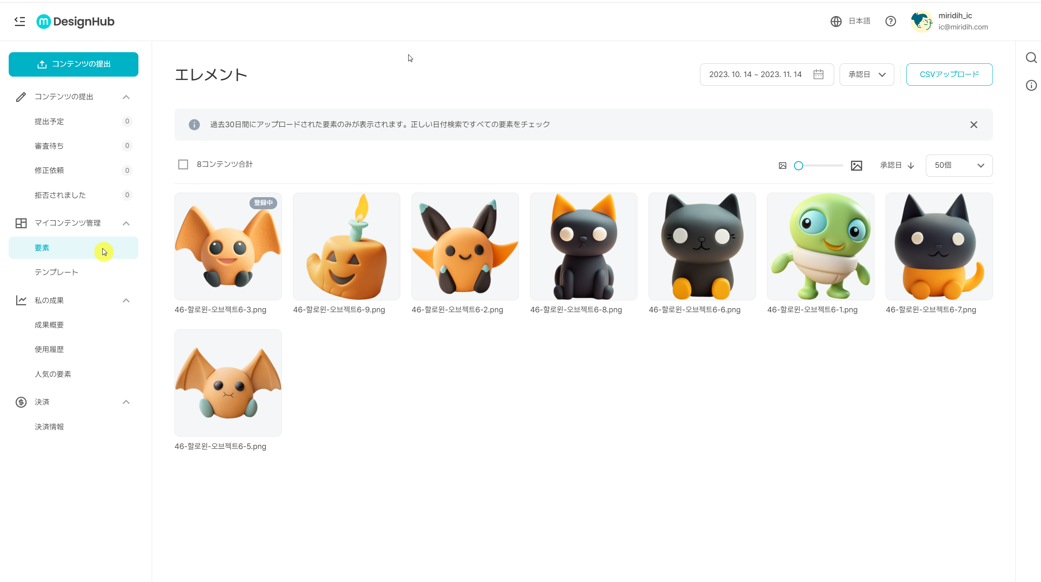Viewport: 1041px width, 582px height.
Task: Collapse the マイコンテンツ管理 section
Action: (126, 223)
